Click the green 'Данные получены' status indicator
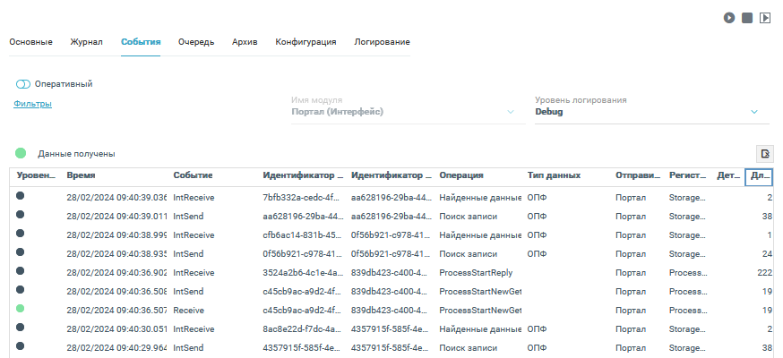This screenshot has width=783, height=358. [21, 153]
